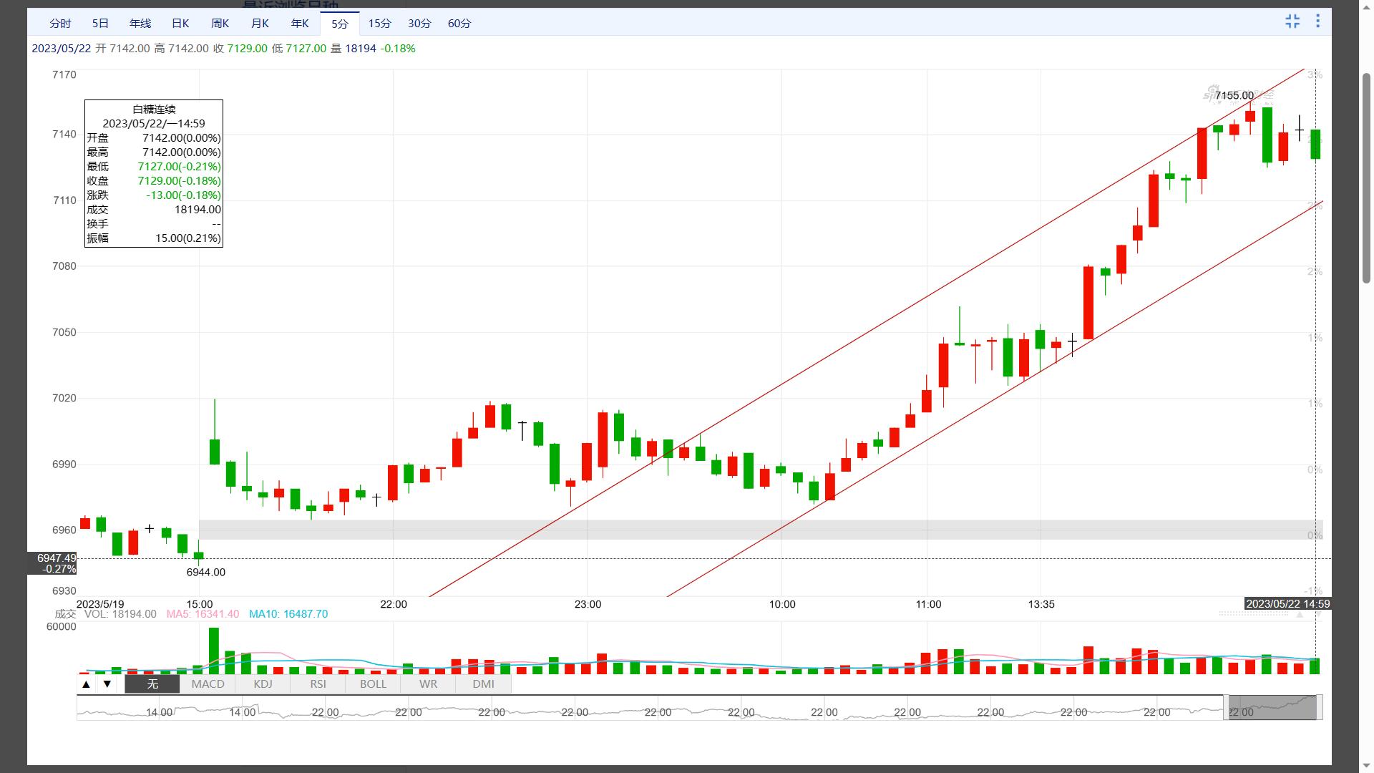Click the up triangle indicator arrow

[x=86, y=684]
